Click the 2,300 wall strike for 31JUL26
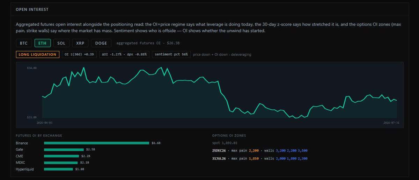This screenshot has width=419, height=180. point(303,158)
